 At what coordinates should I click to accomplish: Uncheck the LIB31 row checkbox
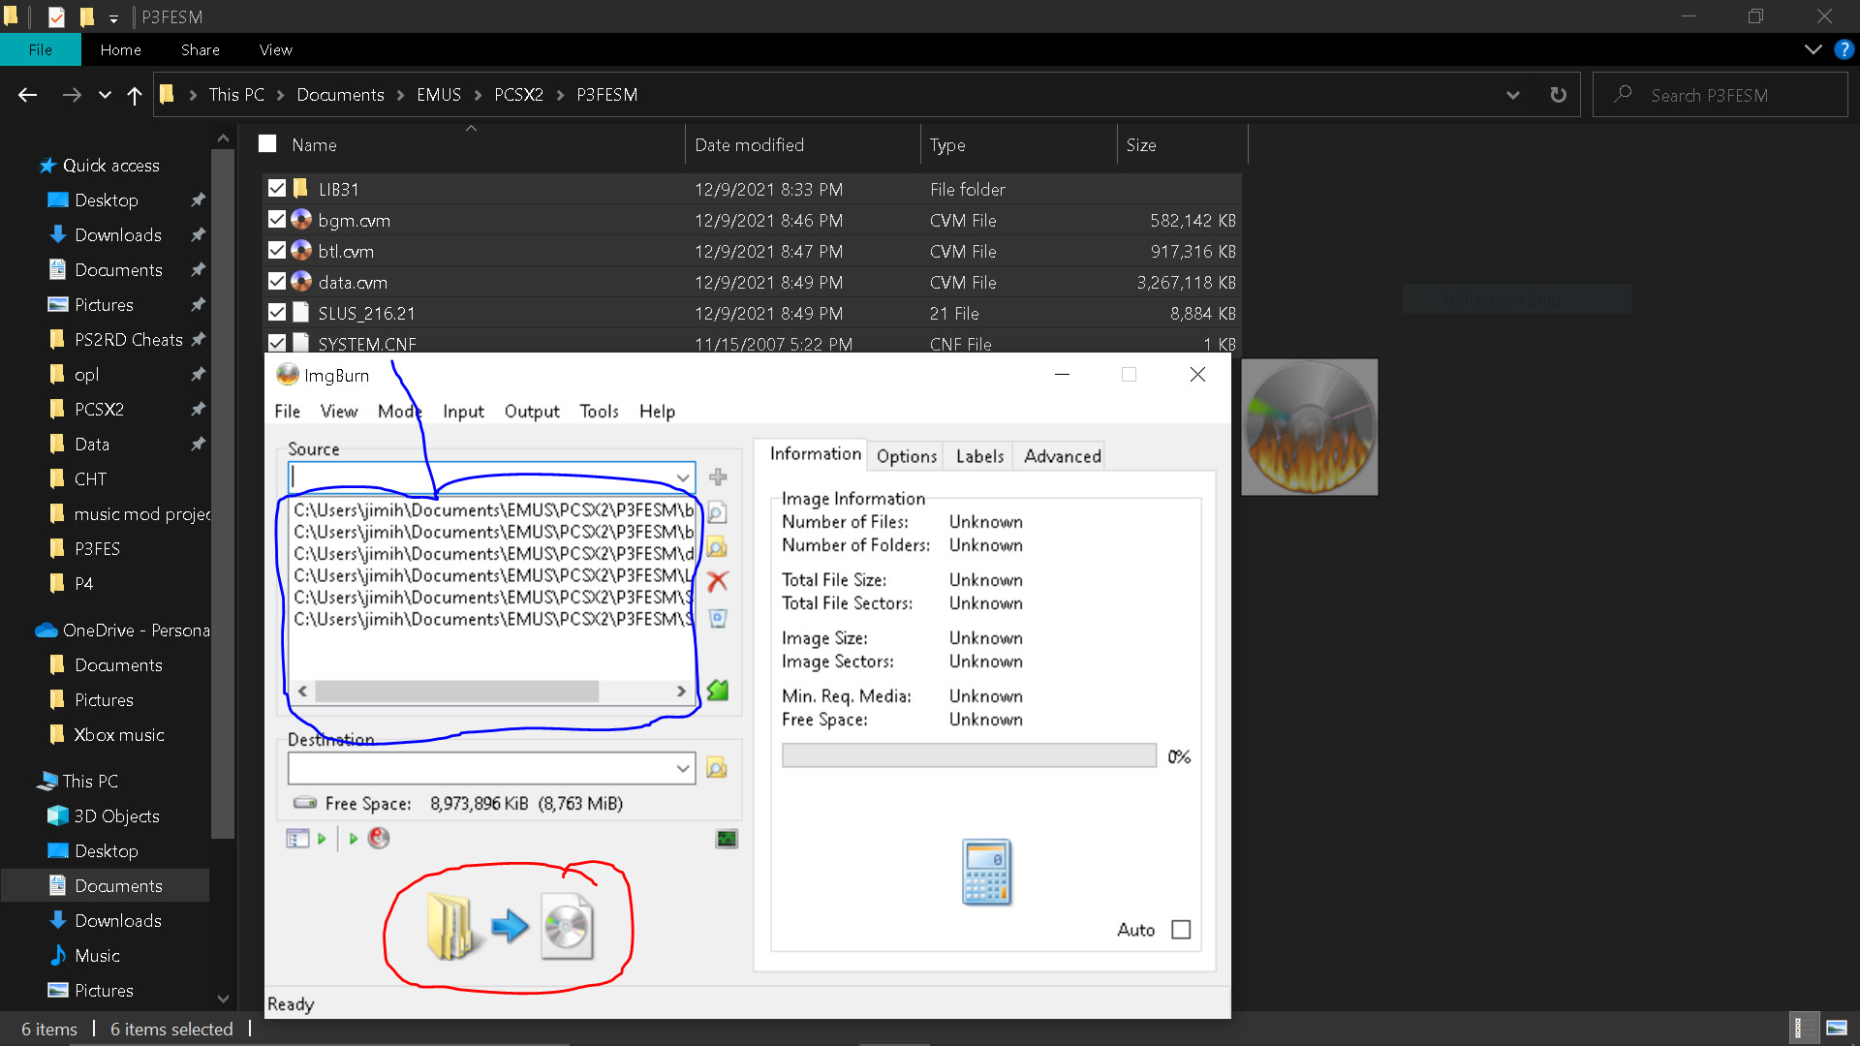pos(277,189)
